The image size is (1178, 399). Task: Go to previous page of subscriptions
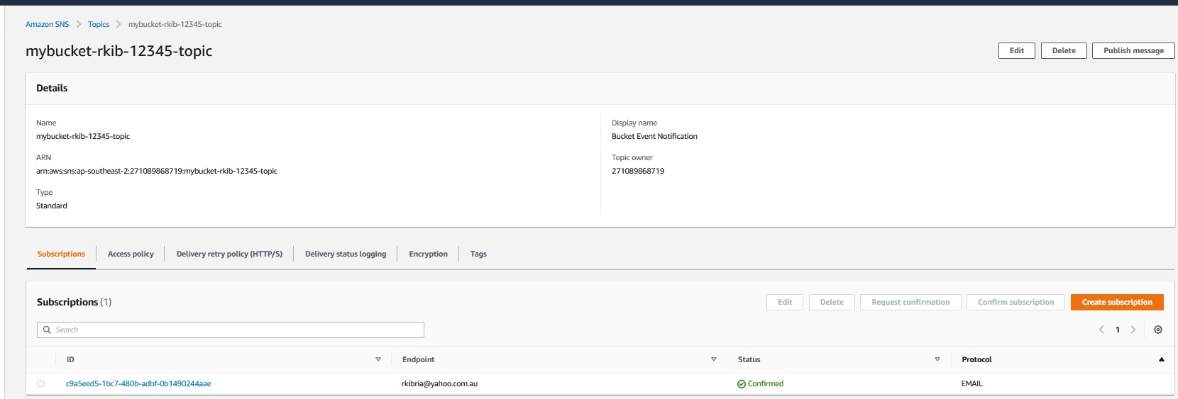click(1101, 330)
